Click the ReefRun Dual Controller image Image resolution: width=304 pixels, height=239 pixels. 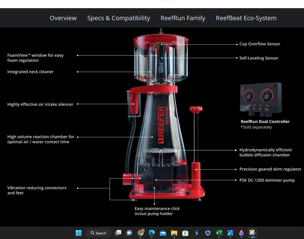coord(261,99)
